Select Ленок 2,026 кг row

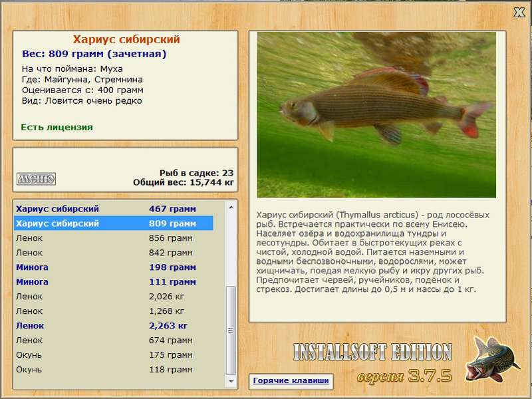tap(113, 296)
